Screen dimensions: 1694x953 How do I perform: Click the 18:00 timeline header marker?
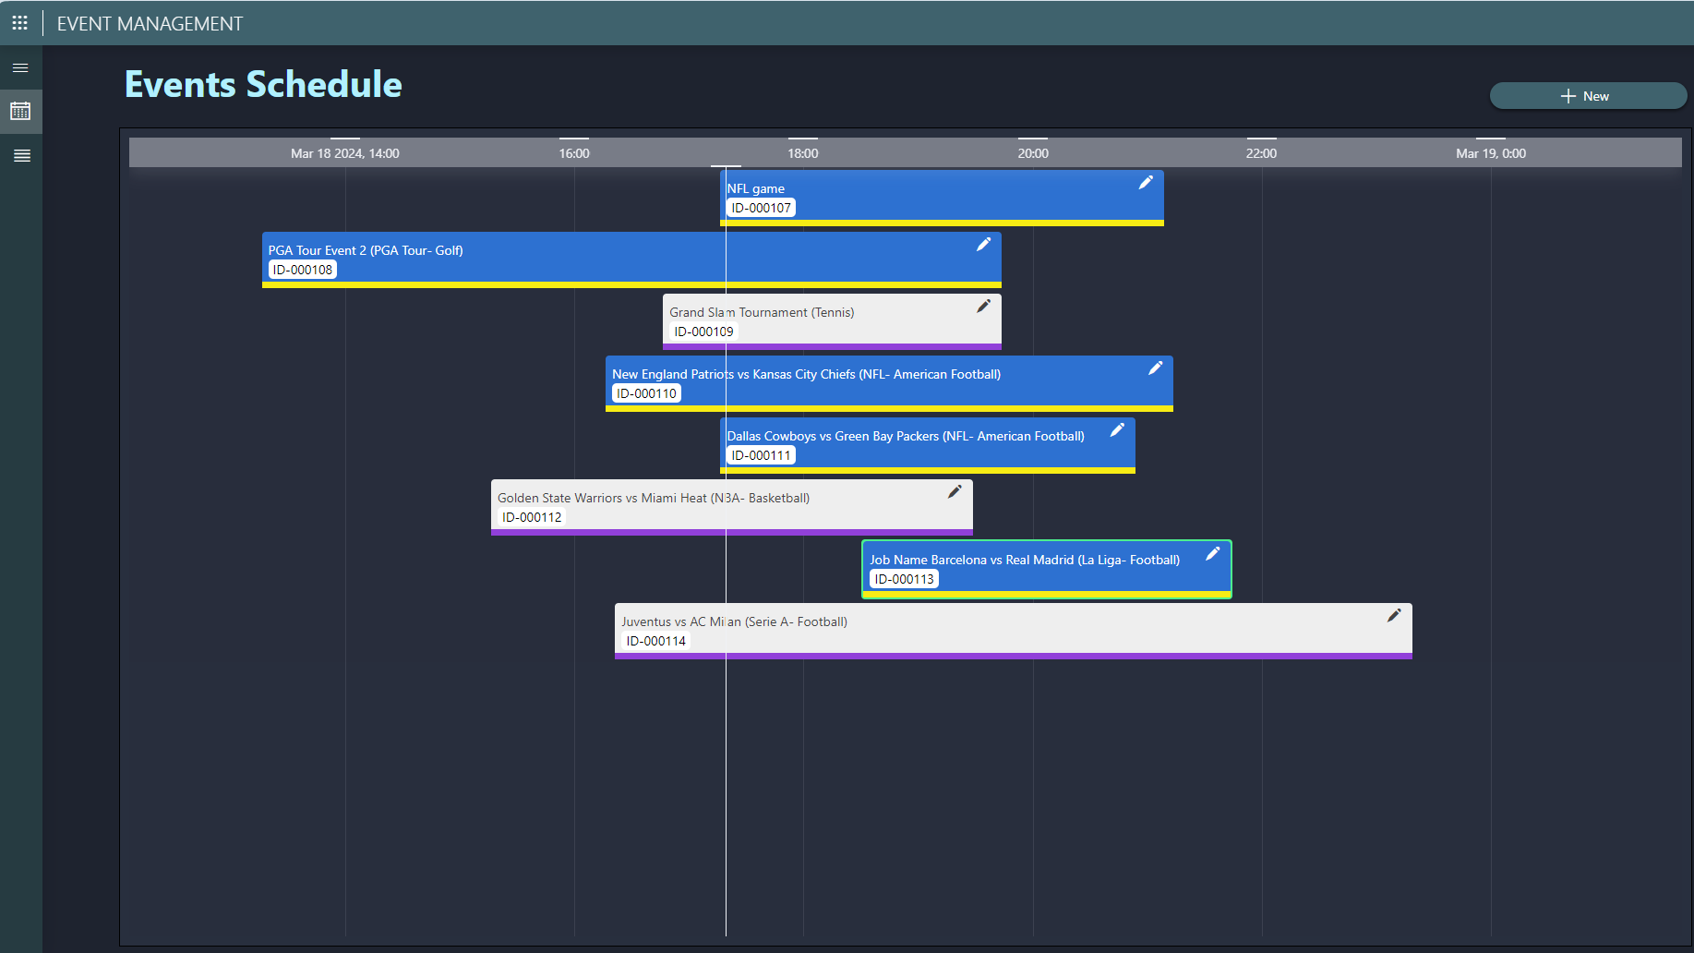803,153
